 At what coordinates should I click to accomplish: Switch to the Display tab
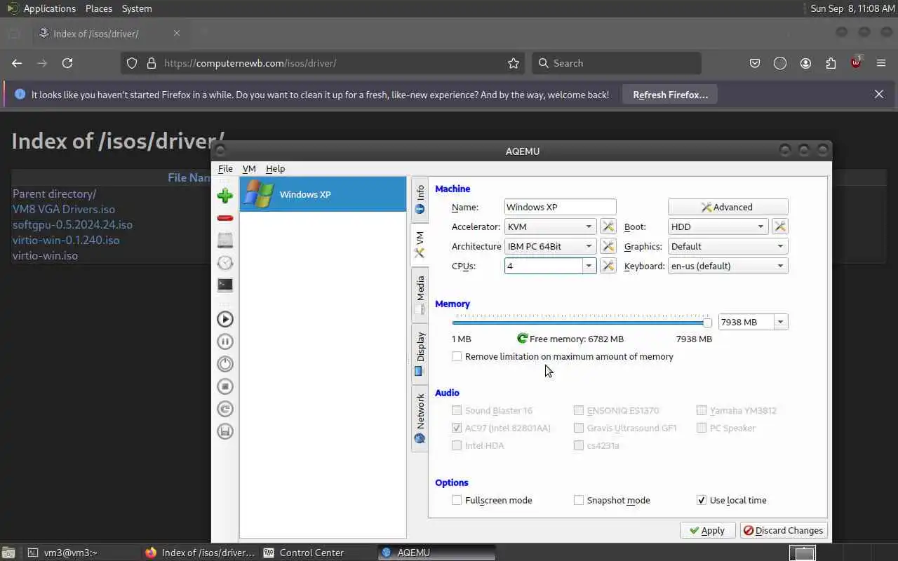[x=420, y=353]
